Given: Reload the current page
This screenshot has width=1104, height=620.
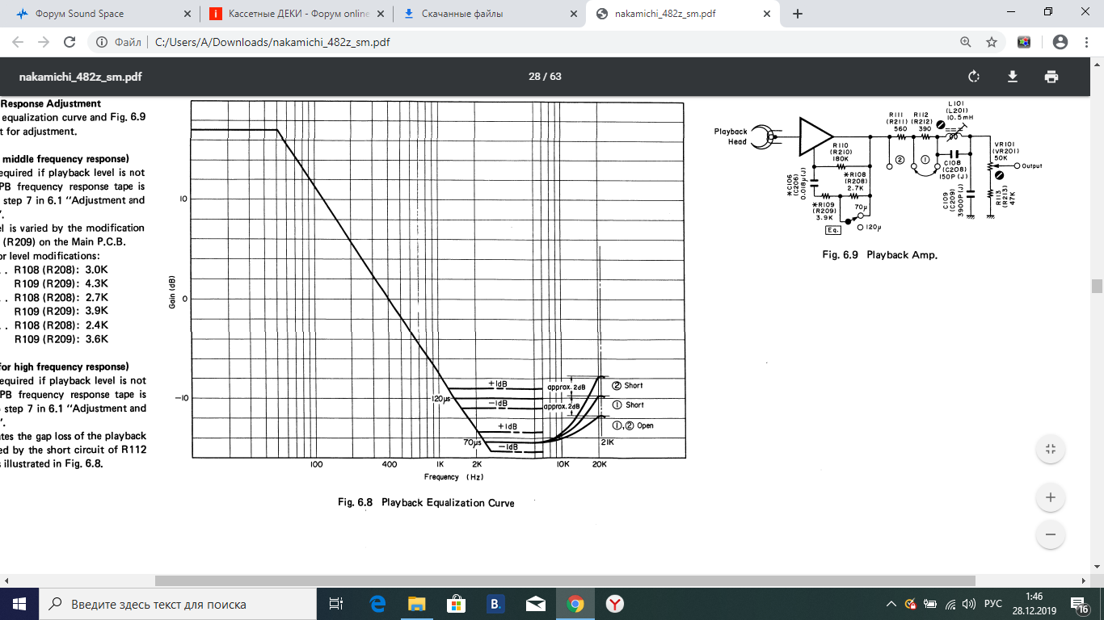Looking at the screenshot, I should (70, 42).
